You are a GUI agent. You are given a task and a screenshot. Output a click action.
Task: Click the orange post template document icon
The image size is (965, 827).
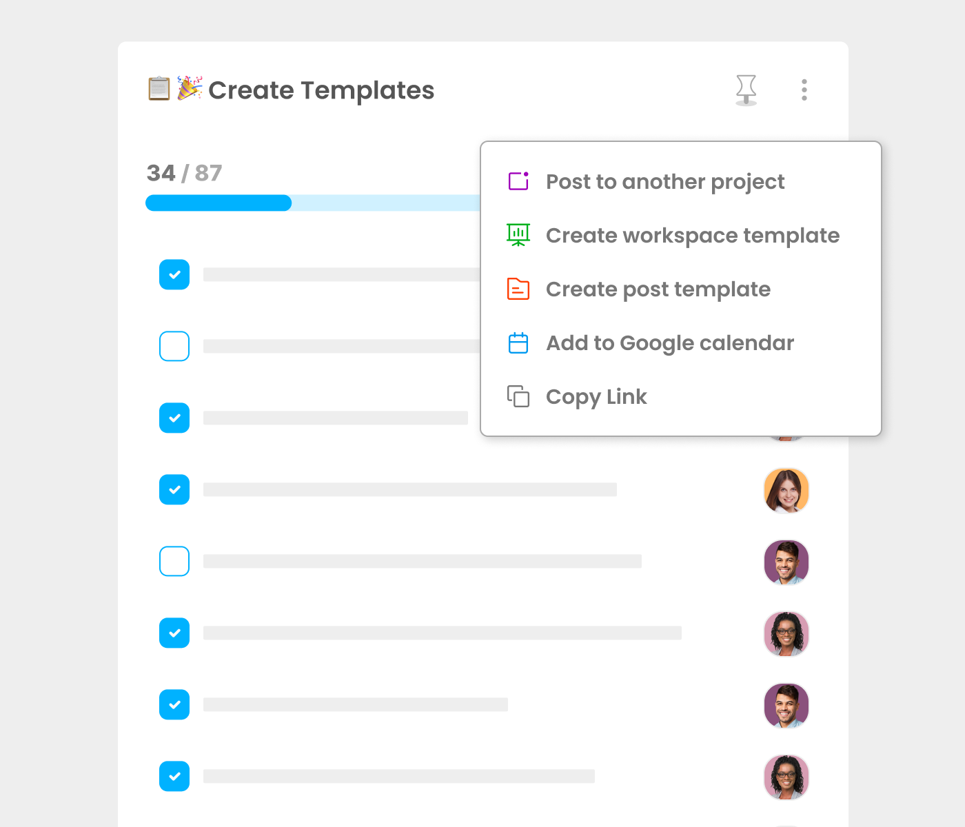[x=518, y=289]
